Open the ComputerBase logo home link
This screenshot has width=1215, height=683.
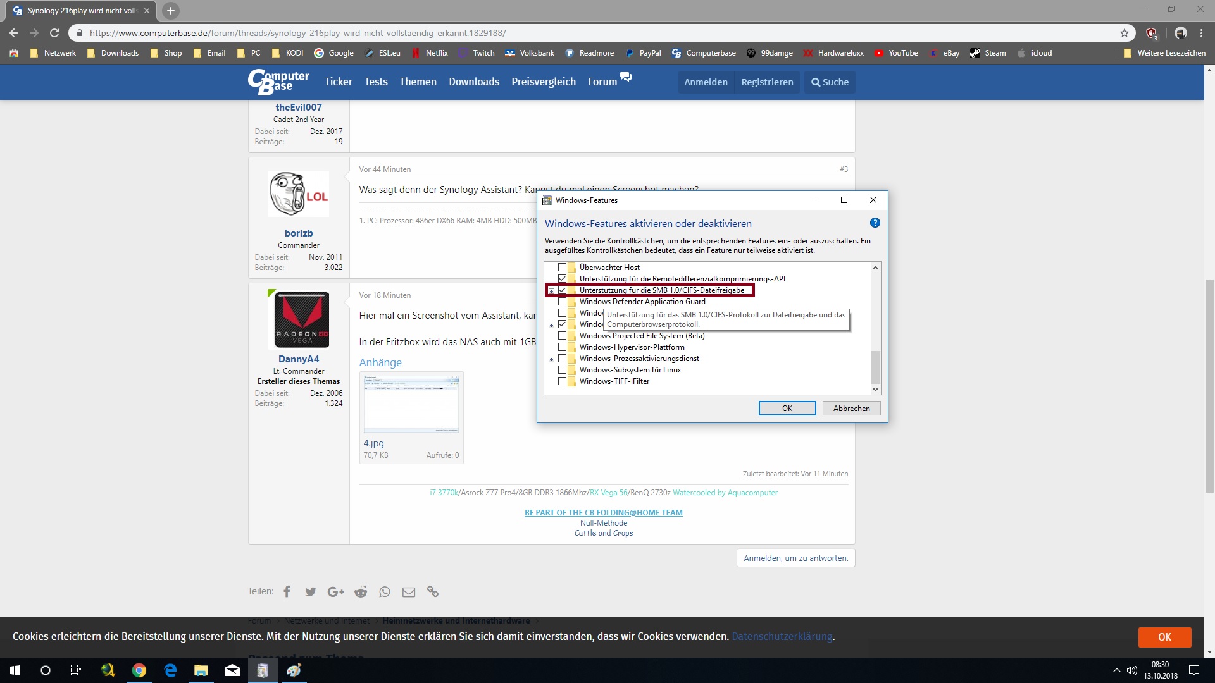(278, 82)
